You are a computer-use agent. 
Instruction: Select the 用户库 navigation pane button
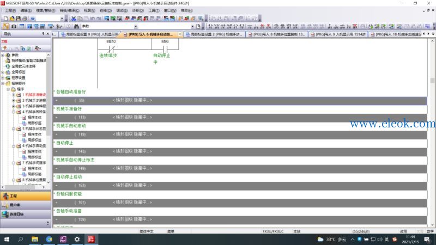(x=25, y=205)
